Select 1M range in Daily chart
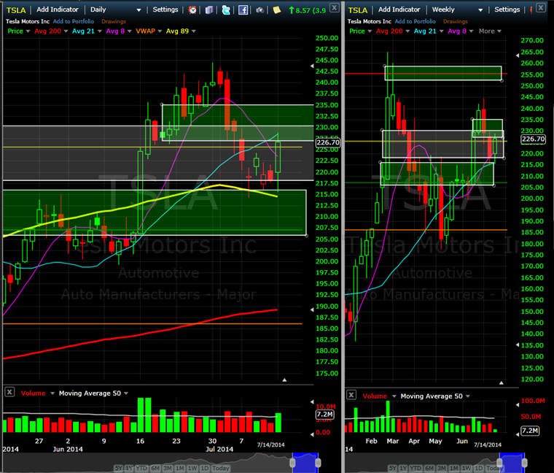554x473 pixels. [x=180, y=469]
